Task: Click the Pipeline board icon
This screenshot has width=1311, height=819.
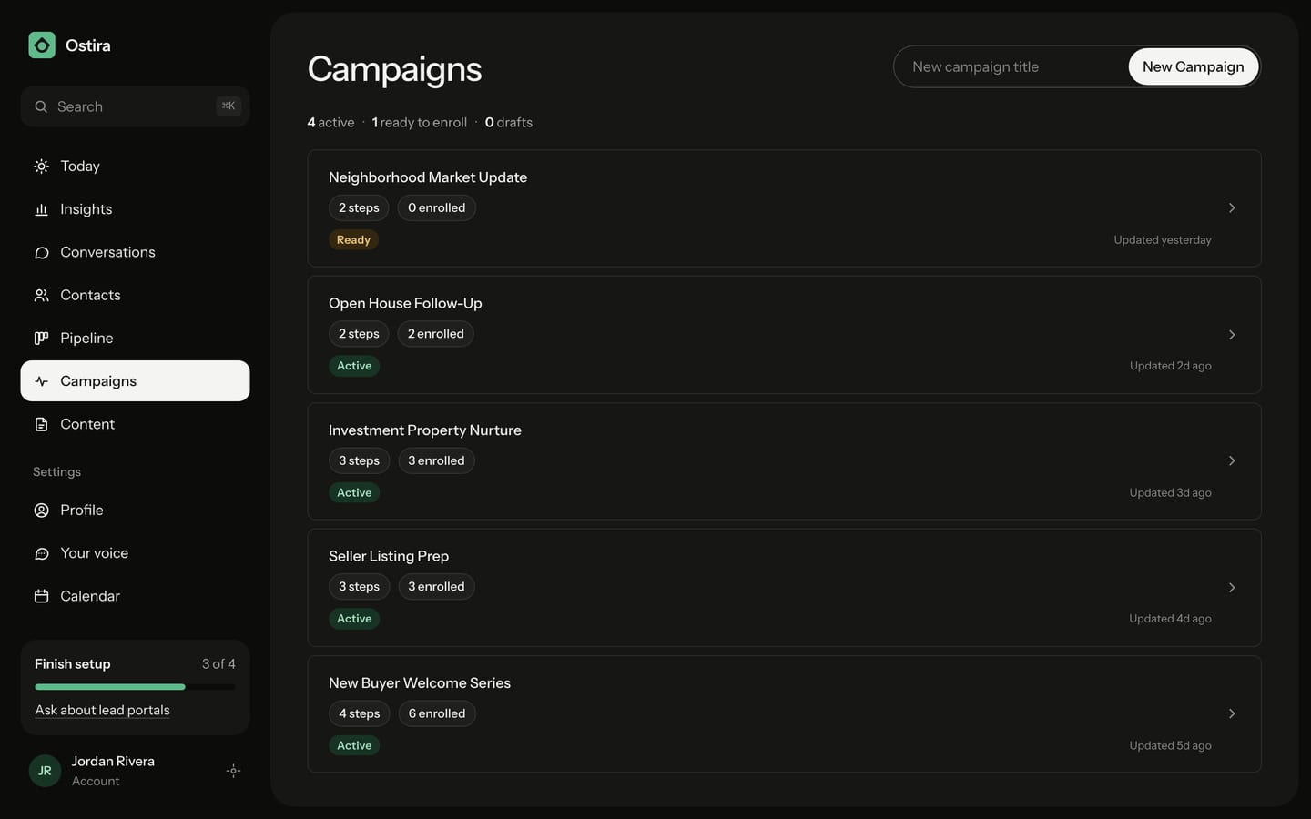Action: [x=41, y=339]
